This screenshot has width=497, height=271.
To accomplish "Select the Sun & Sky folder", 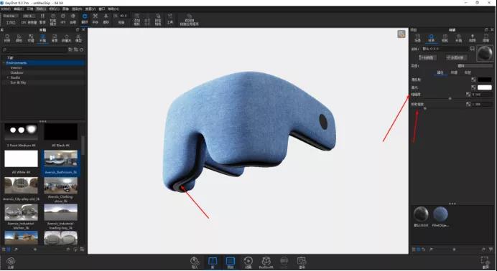I will point(18,82).
